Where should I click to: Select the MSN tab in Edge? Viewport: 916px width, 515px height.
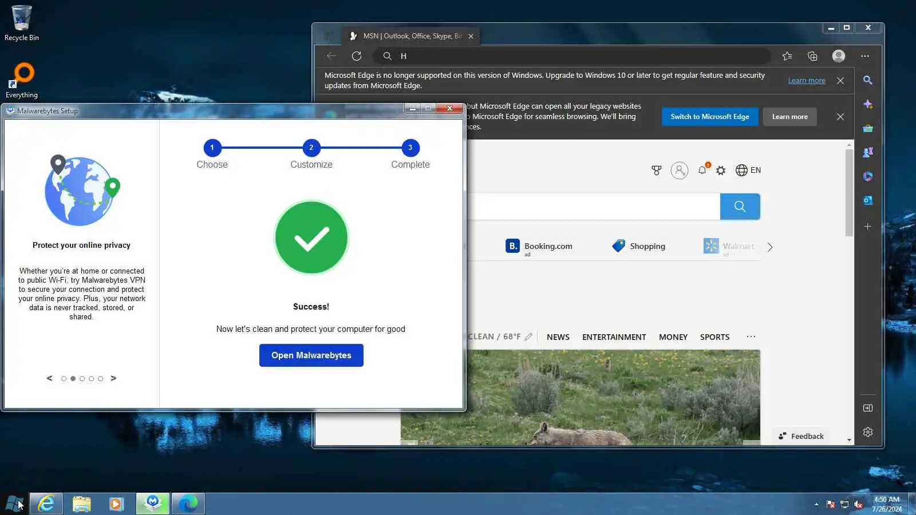tap(412, 36)
